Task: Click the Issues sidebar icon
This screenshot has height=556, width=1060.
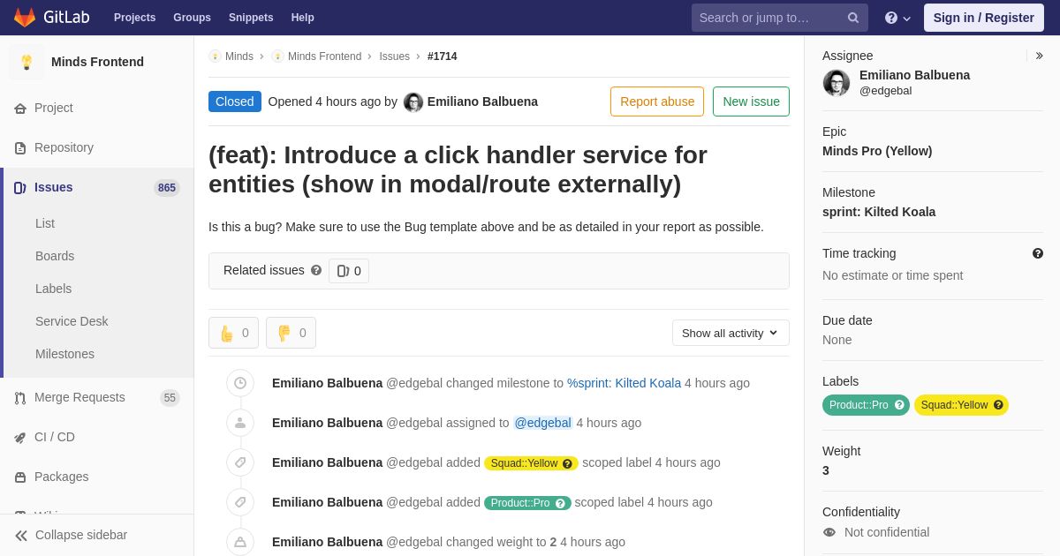Action: point(20,188)
